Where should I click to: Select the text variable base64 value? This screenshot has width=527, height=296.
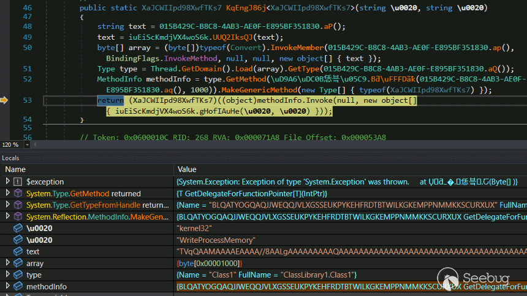point(352,251)
